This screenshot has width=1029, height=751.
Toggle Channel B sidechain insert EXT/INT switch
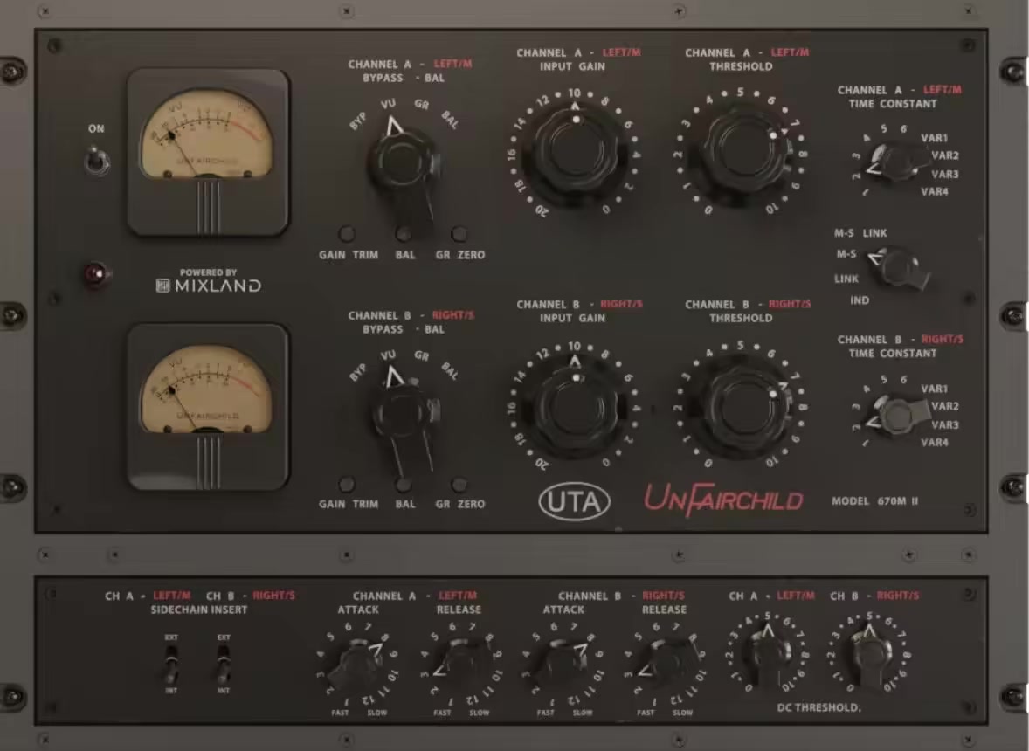coord(224,665)
